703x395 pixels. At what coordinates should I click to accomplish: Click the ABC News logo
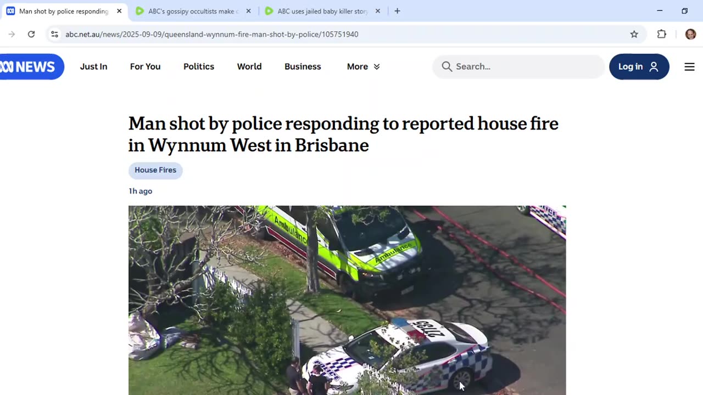coord(31,66)
